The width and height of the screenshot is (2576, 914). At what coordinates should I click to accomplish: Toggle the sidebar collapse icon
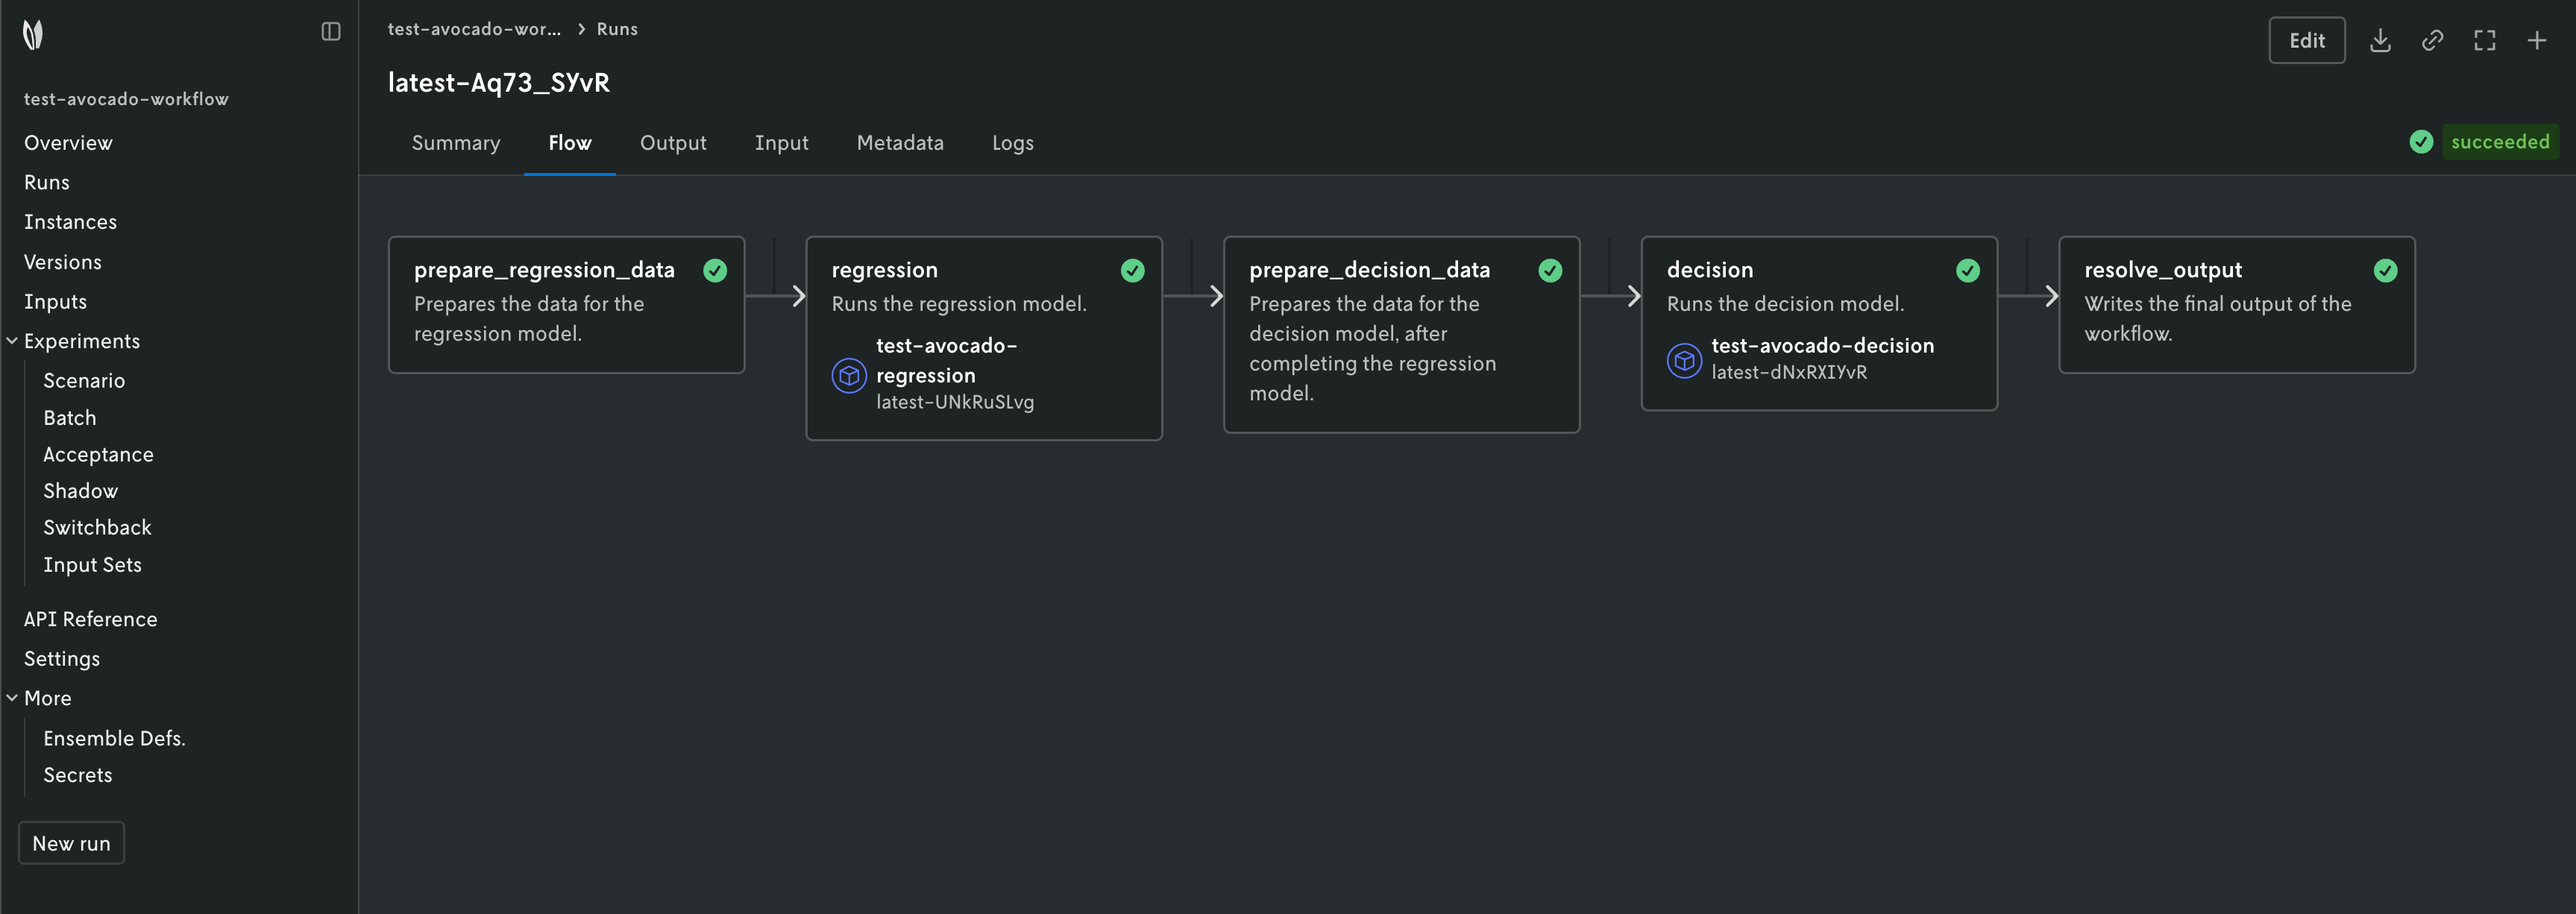(331, 32)
